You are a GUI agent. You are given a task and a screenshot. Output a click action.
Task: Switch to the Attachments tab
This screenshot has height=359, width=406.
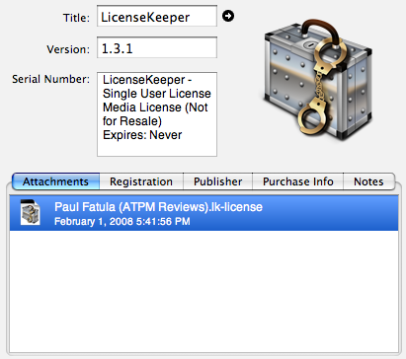pos(55,181)
